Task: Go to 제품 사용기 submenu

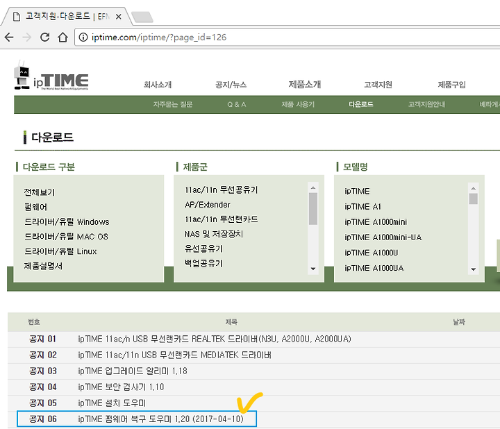Action: click(x=298, y=105)
